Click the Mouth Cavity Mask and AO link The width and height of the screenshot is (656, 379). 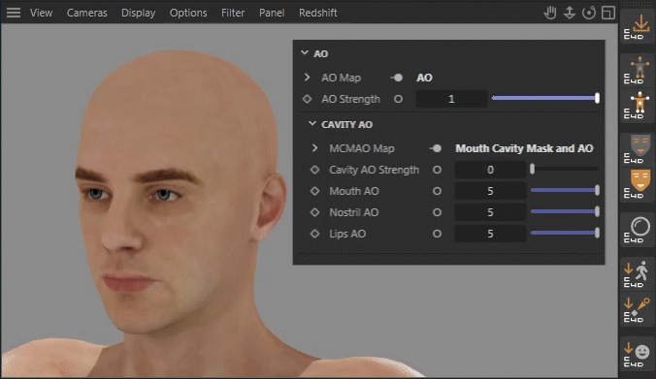pos(524,148)
